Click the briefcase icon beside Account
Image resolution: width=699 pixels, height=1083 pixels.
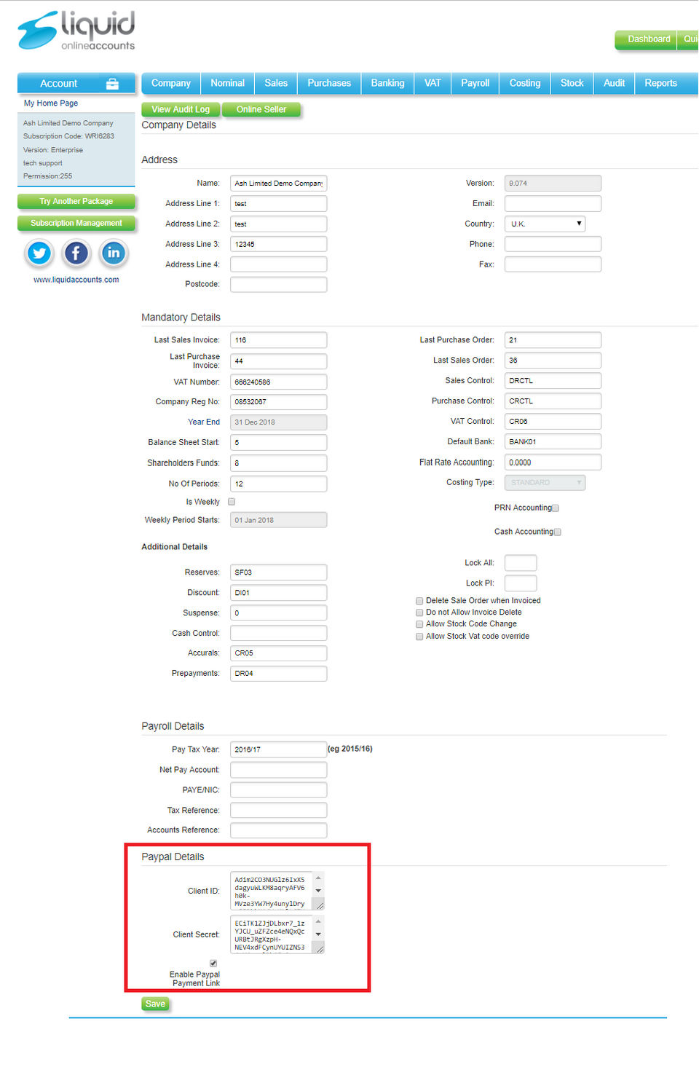pos(112,84)
